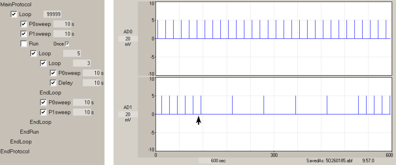Uncheck P1sweep just above the middle EndLoop

43,112
